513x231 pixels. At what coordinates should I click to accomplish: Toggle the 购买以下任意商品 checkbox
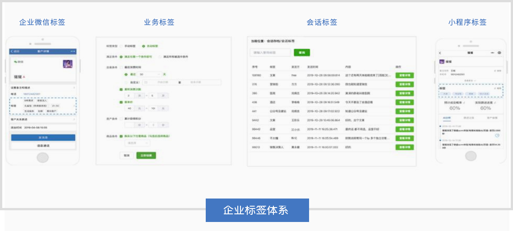pos(121,136)
